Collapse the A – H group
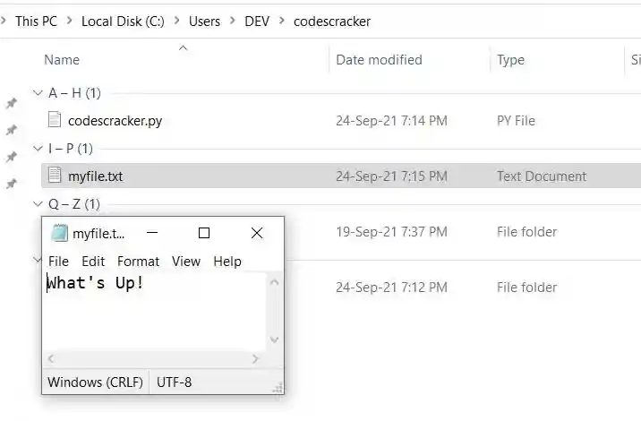Viewport: 641px width, 421px height. coord(37,93)
